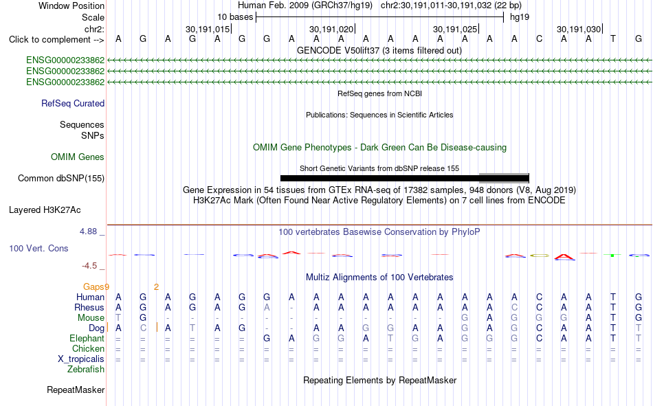The height and width of the screenshot is (406, 653).
Task: Click the C base in the complement sequence row
Action: click(x=540, y=39)
